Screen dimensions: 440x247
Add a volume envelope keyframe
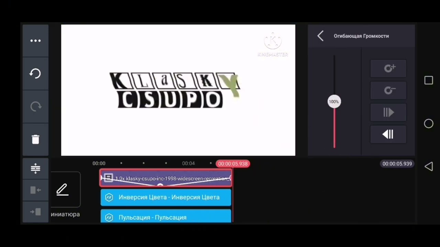388,68
